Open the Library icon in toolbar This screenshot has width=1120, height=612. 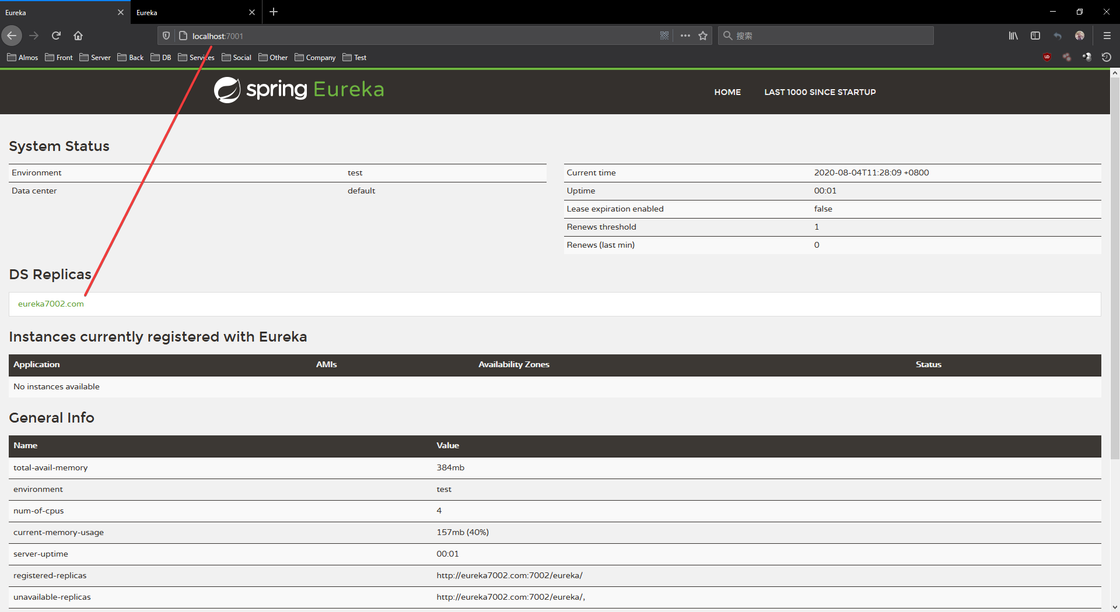[1013, 36]
